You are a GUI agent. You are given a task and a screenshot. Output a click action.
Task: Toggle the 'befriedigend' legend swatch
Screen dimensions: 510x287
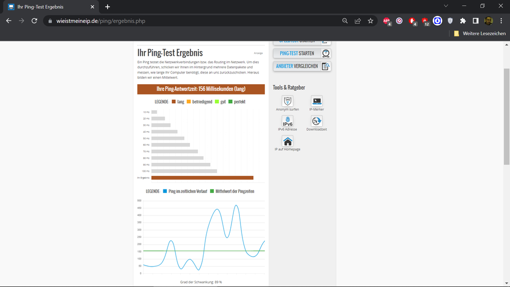(189, 102)
